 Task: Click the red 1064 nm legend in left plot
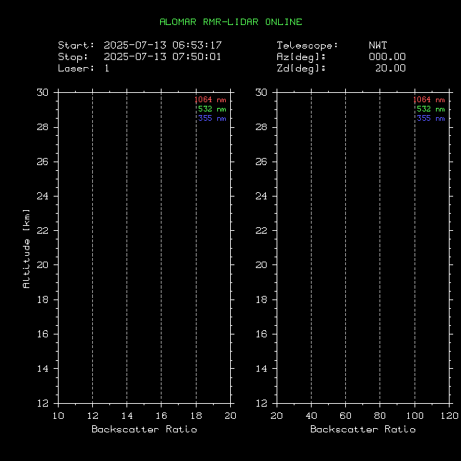[x=211, y=100]
